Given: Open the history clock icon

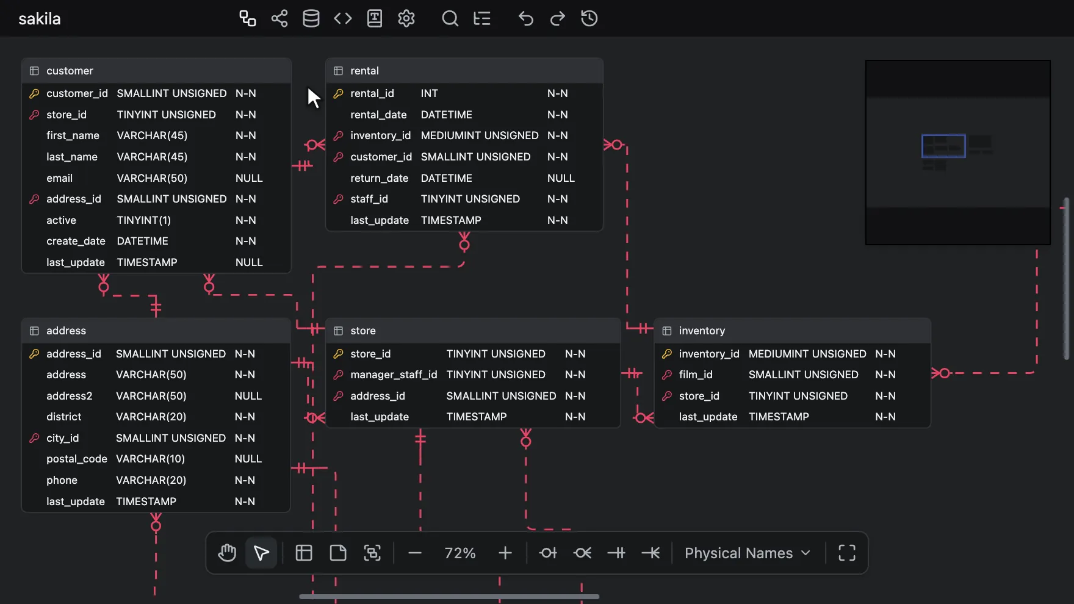Looking at the screenshot, I should point(589,18).
